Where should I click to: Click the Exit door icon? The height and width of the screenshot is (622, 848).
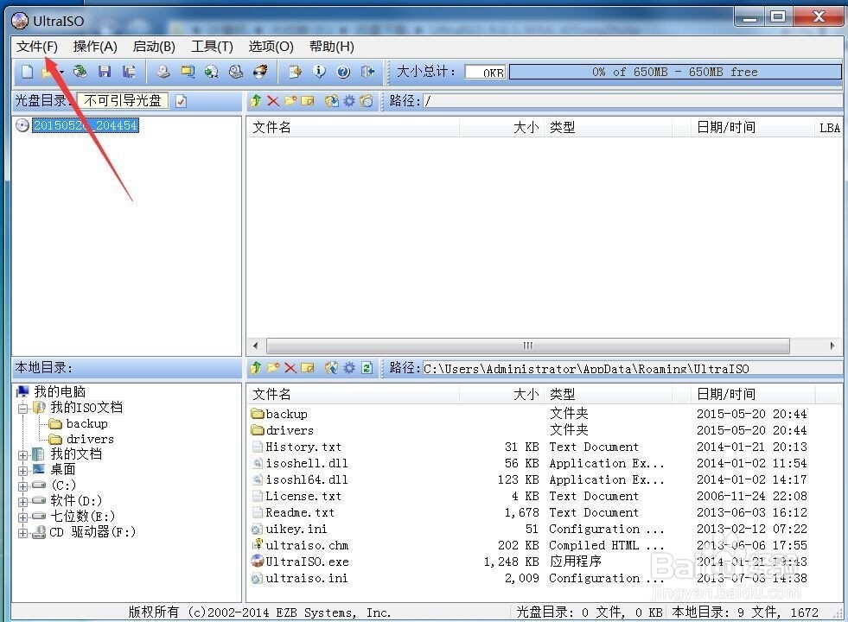point(367,72)
